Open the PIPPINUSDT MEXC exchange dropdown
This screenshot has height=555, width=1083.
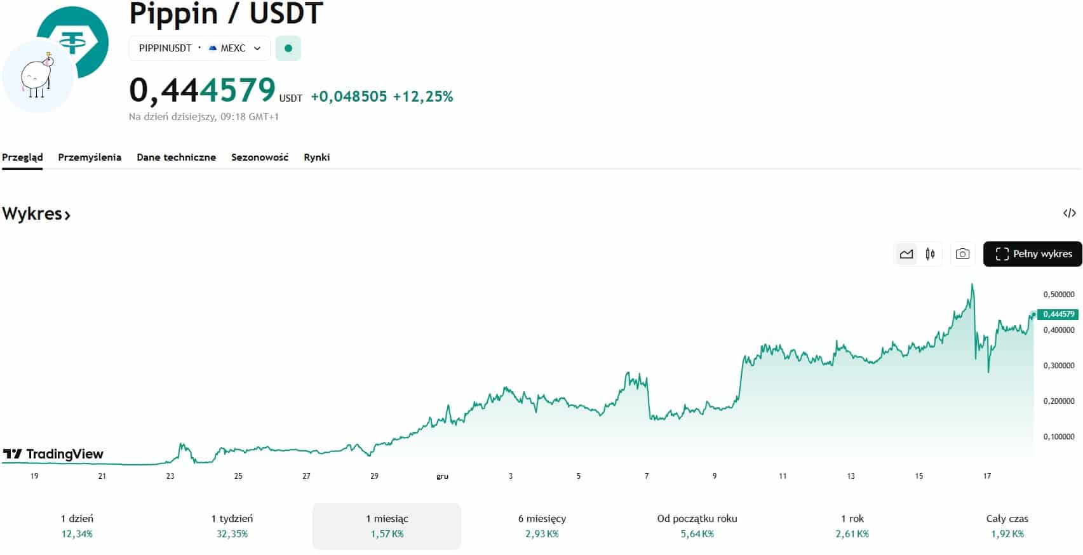[199, 48]
